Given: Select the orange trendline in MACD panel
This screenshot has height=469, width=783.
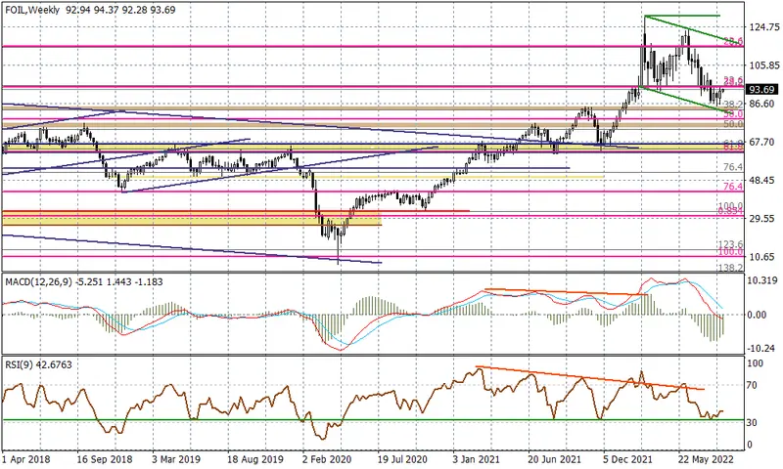Looking at the screenshot, I should pyautogui.click(x=566, y=292).
